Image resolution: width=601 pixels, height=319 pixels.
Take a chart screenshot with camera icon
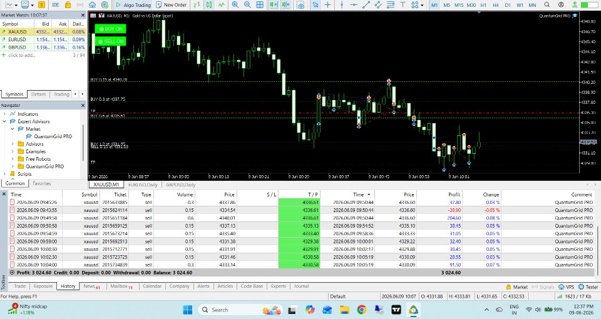[301, 5]
